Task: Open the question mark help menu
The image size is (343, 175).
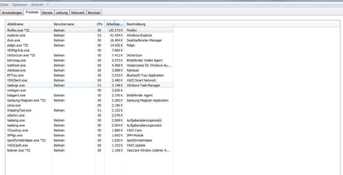Action: (x=48, y=5)
